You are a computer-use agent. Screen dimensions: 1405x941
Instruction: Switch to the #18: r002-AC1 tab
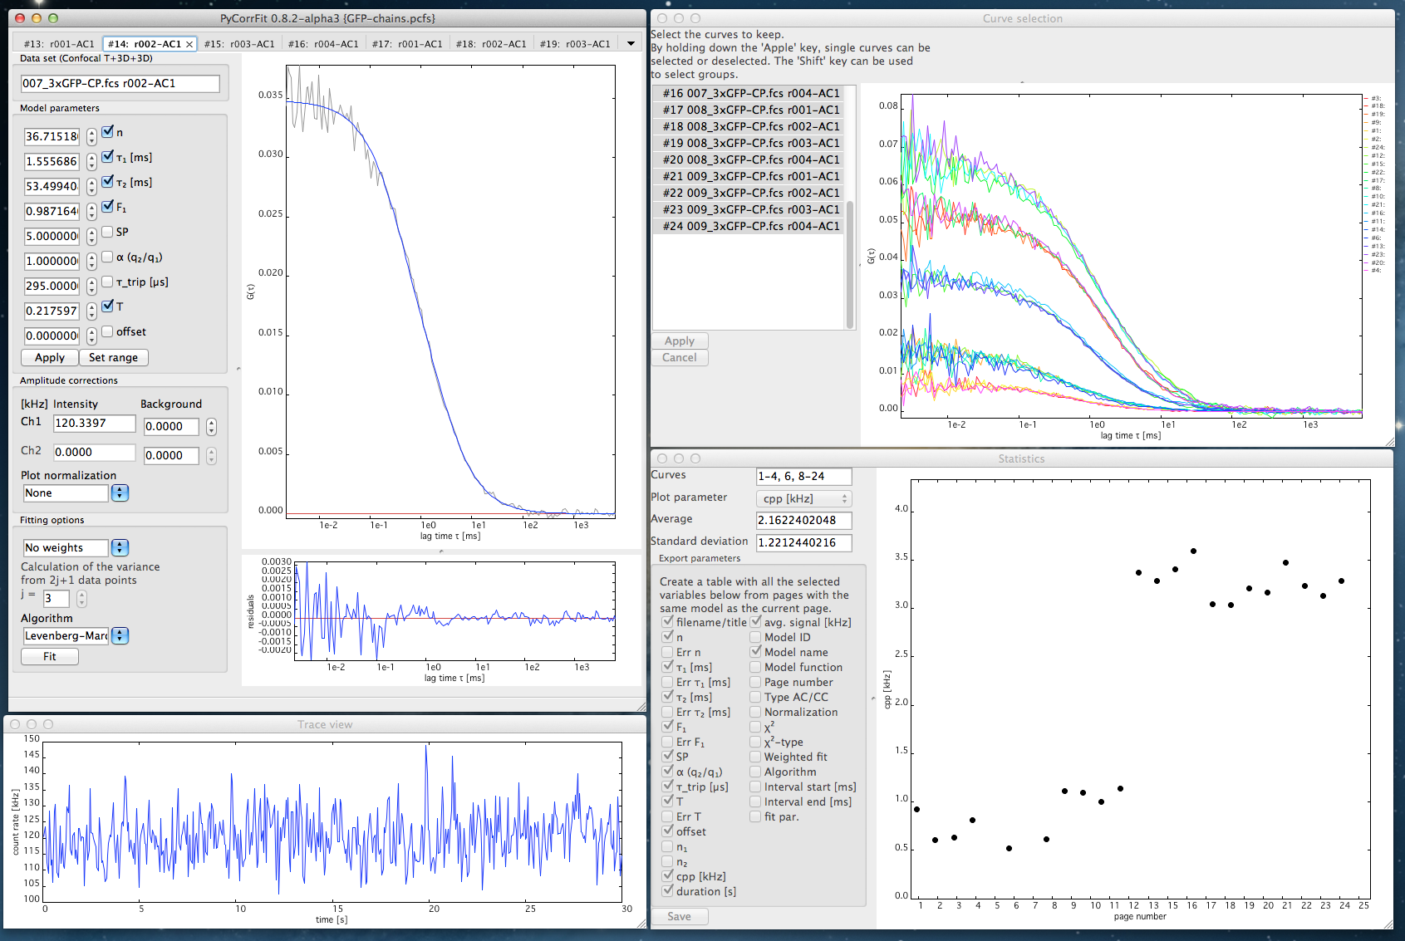(x=491, y=43)
